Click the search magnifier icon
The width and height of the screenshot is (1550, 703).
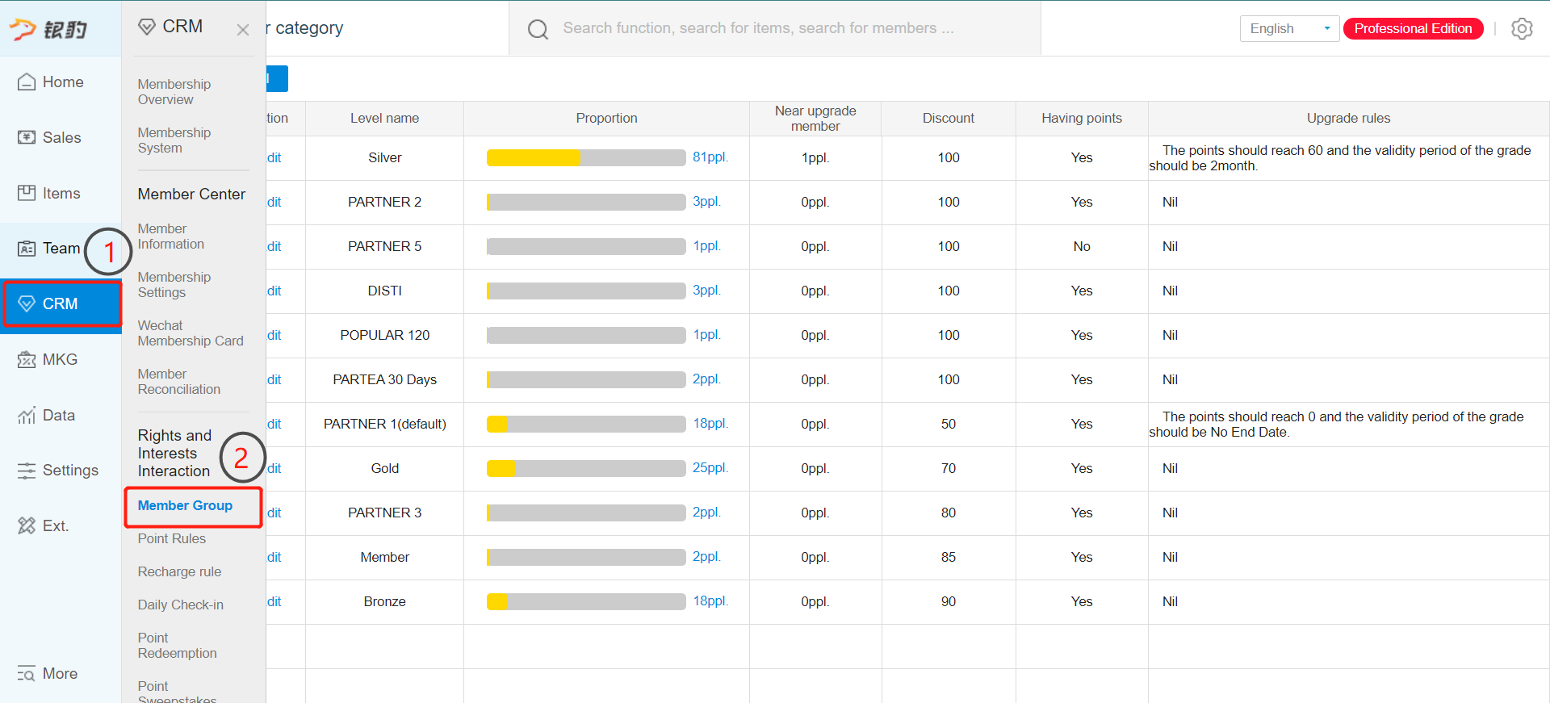[538, 29]
